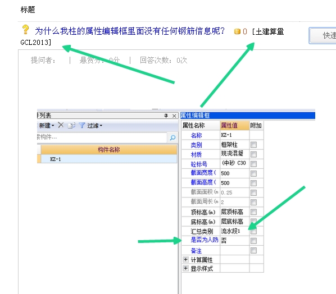Click the funnel filter icon
This screenshot has width=336, height=294.
pyautogui.click(x=82, y=125)
